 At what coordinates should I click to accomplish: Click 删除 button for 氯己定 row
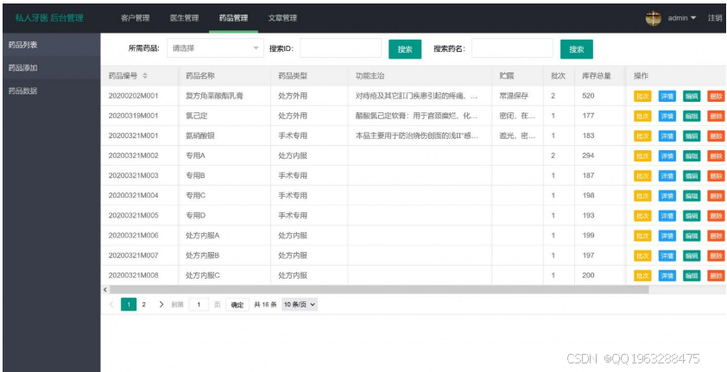pos(716,116)
